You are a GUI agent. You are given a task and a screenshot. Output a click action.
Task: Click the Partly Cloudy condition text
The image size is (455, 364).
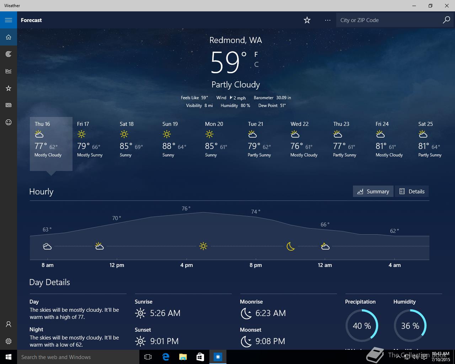pyautogui.click(x=236, y=85)
